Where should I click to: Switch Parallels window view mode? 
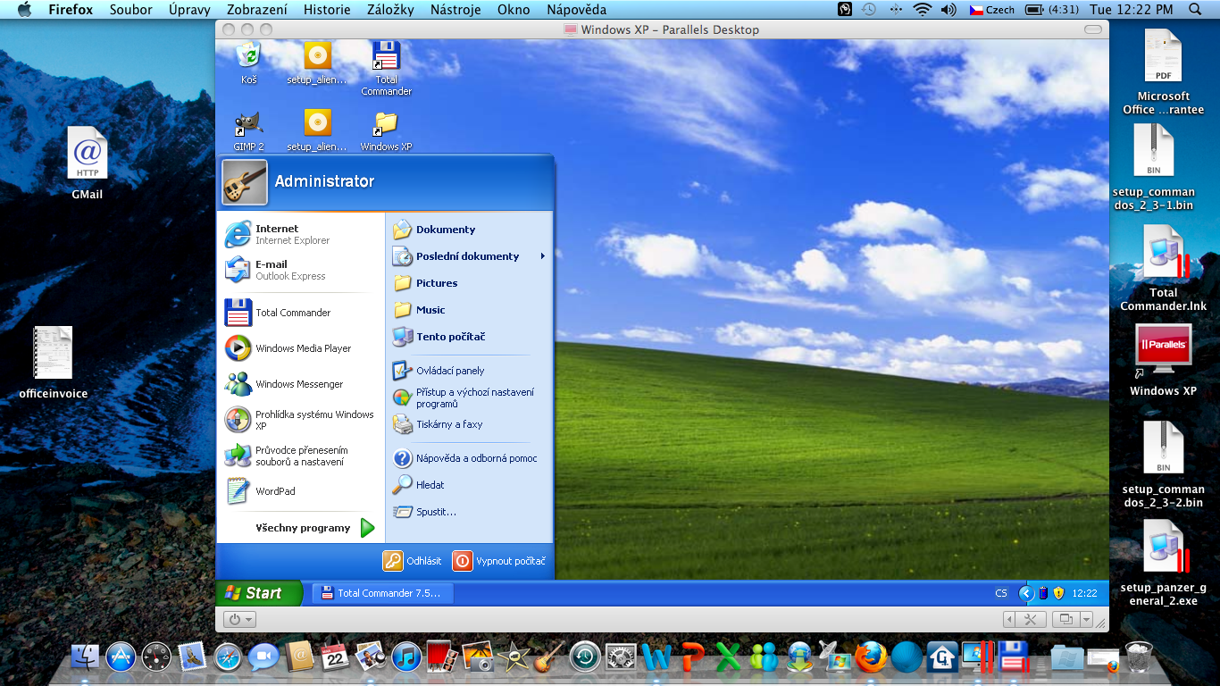(x=1065, y=619)
